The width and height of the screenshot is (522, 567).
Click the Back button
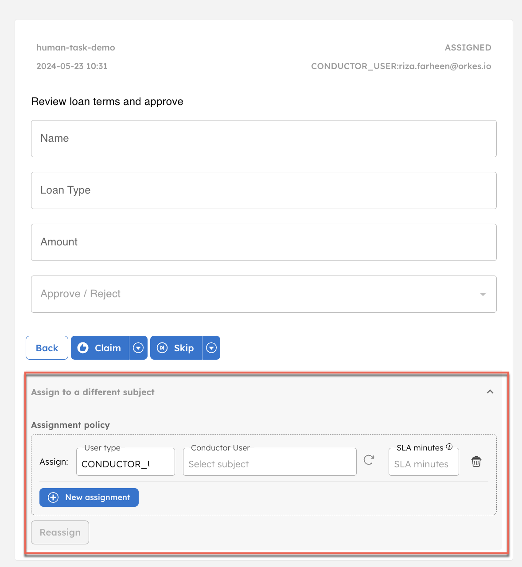pyautogui.click(x=47, y=348)
